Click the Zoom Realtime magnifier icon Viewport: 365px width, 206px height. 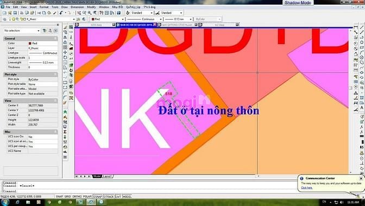click(84, 13)
